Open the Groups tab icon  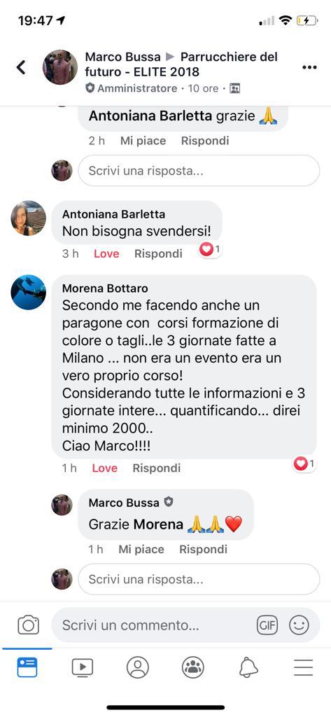click(x=193, y=667)
